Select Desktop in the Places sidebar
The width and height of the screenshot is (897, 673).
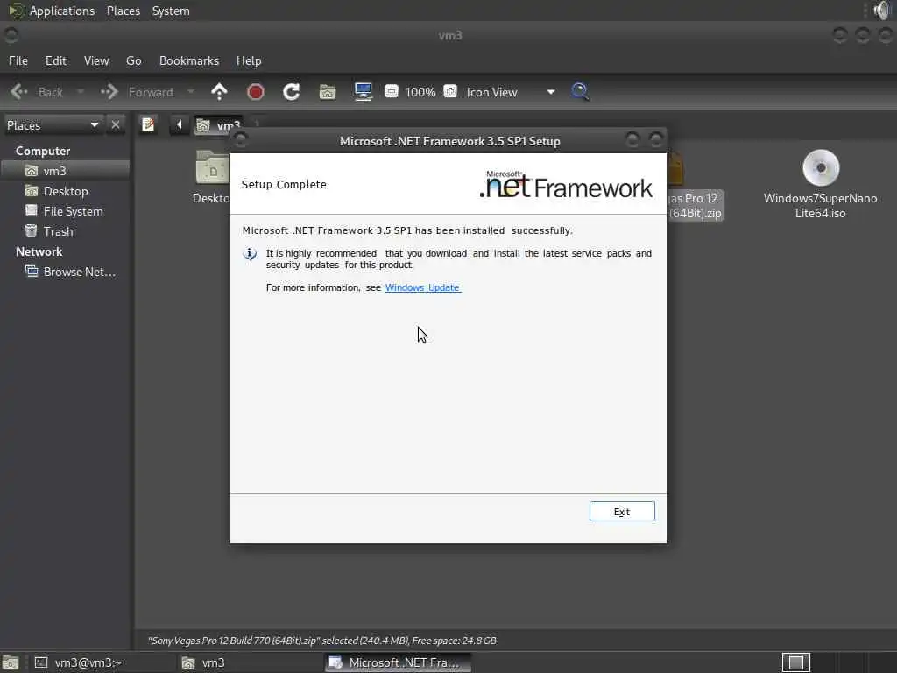pos(65,191)
